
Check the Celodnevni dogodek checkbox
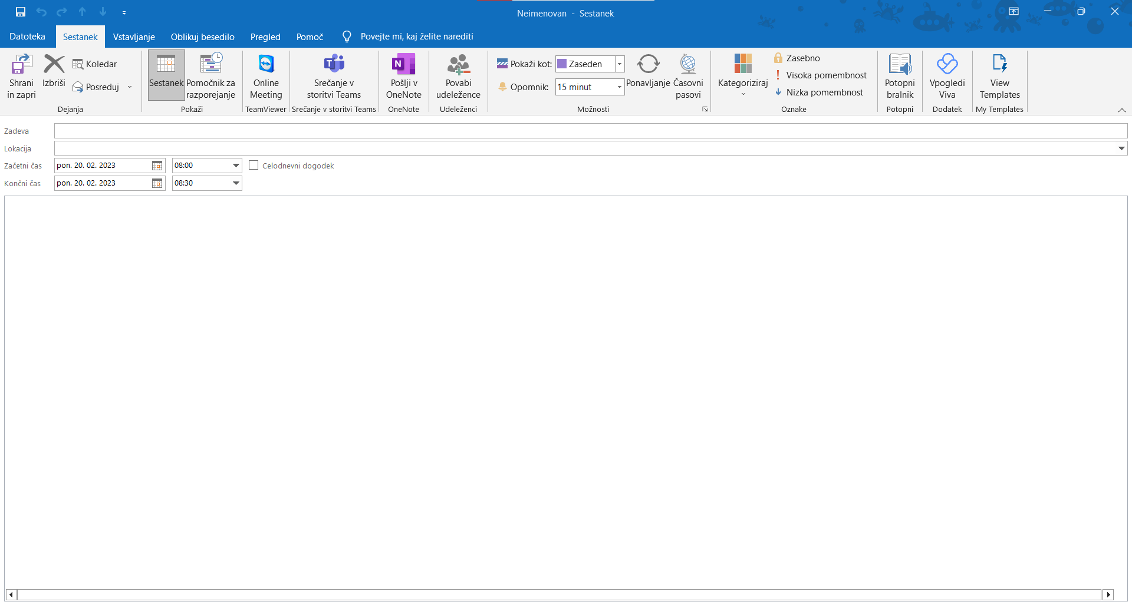point(254,166)
